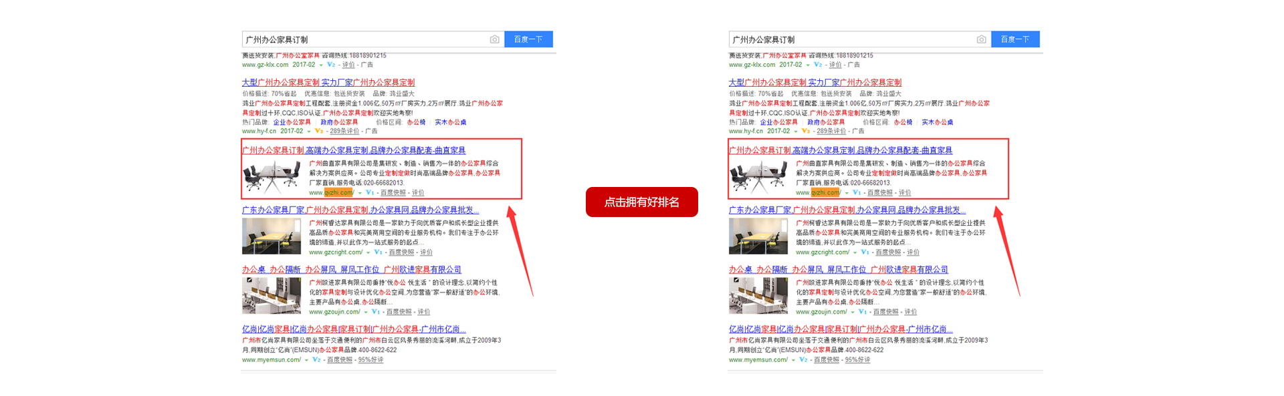Click 289条评价 link in the left panel

pos(344,132)
